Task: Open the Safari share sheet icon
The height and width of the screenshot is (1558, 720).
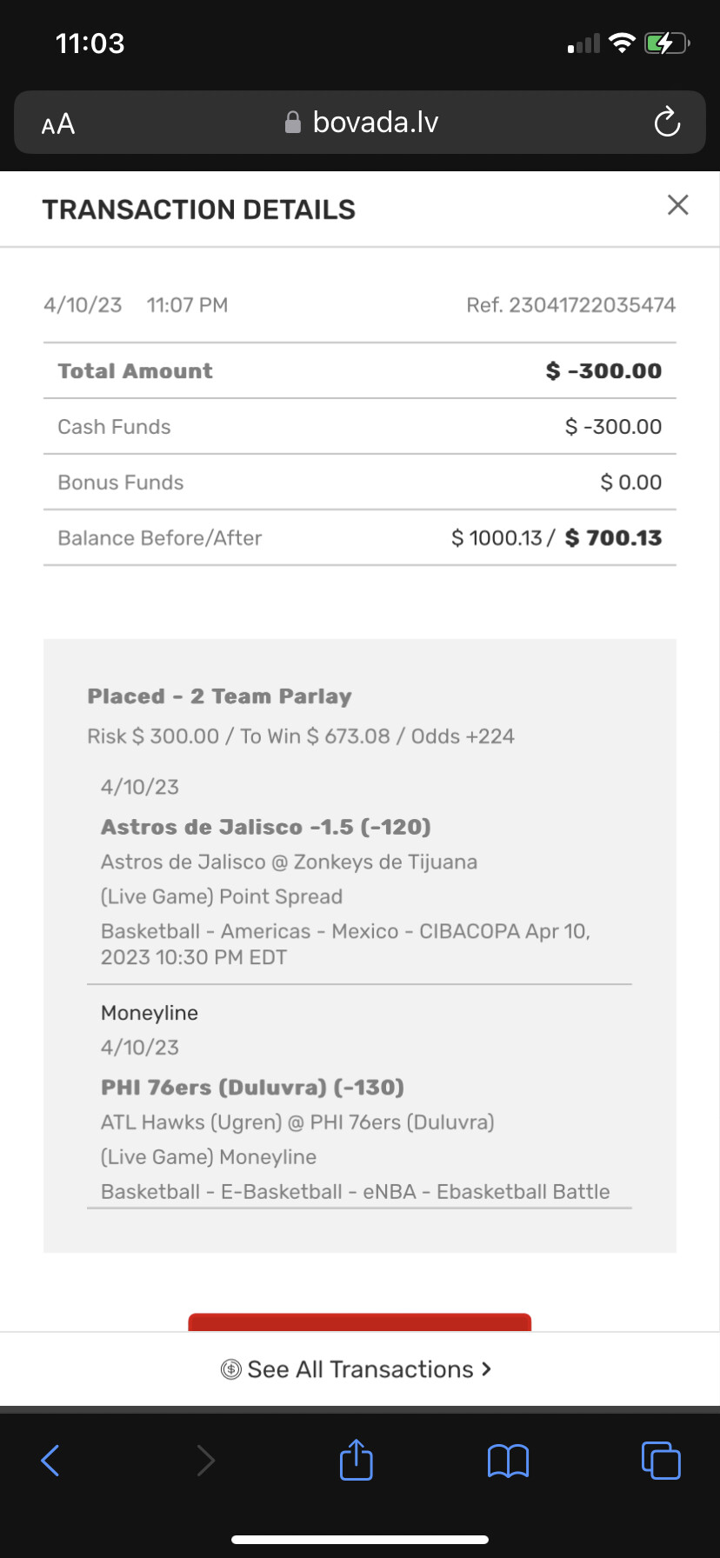Action: click(x=357, y=1460)
